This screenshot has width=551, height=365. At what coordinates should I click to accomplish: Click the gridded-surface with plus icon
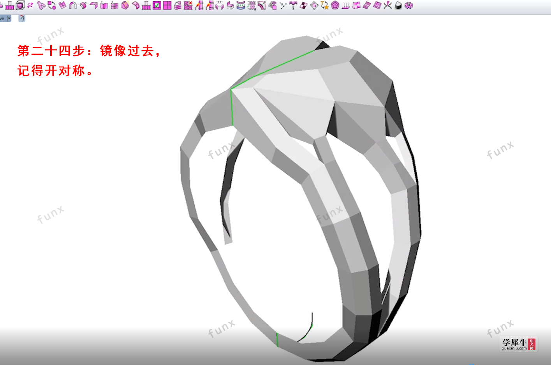point(114,5)
